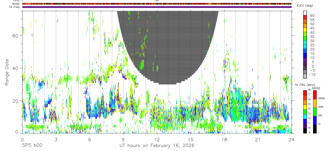Click the "12" tick on the UT hours axis

(x=157, y=140)
